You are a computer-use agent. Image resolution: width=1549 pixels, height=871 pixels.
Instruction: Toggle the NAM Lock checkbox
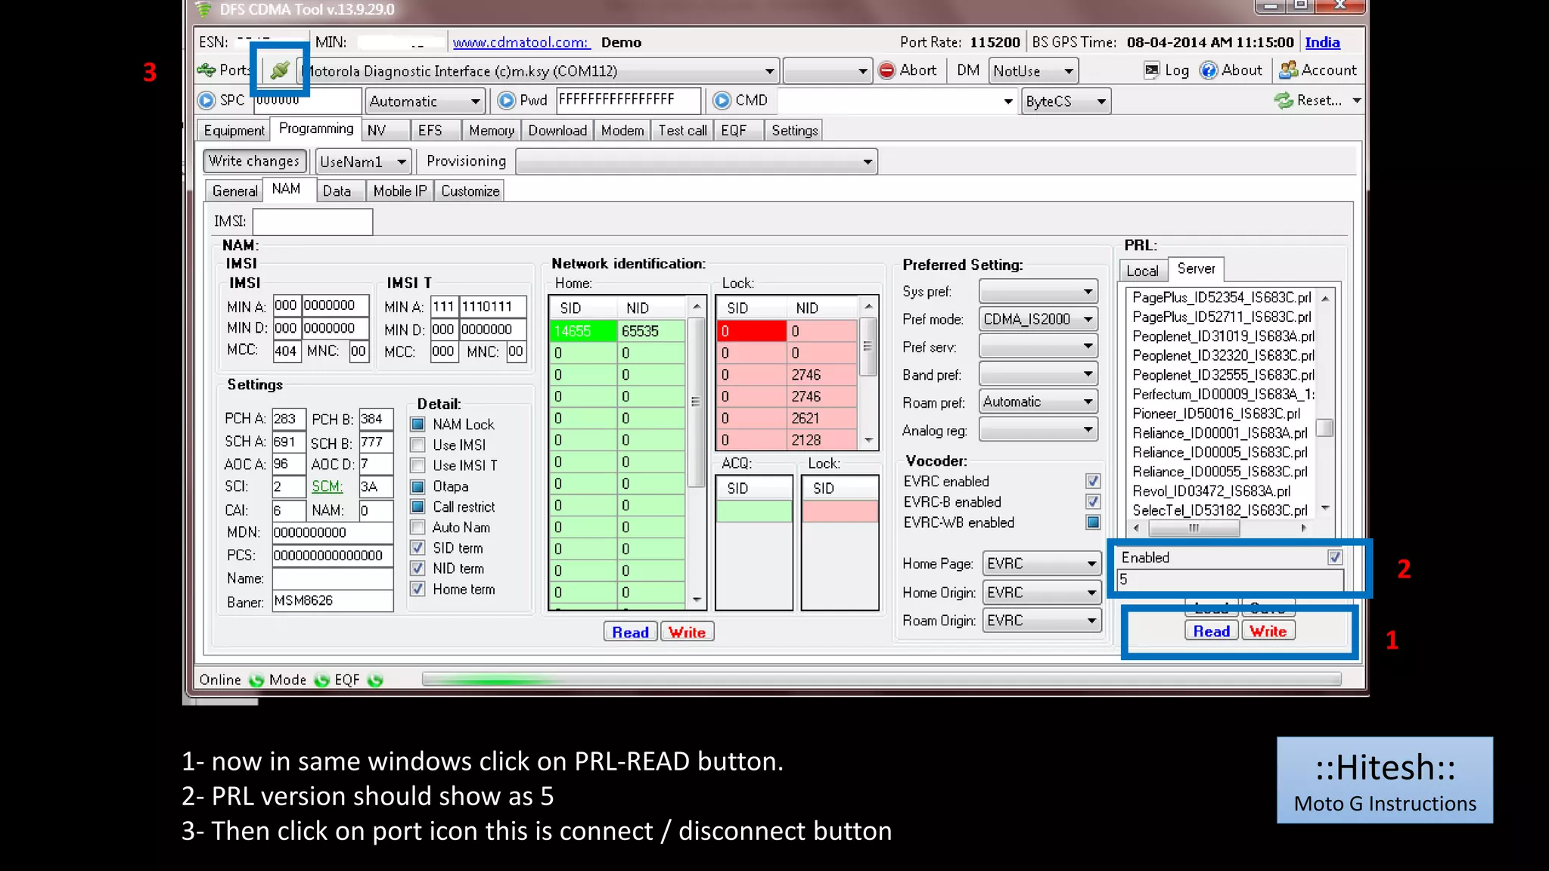tap(418, 424)
